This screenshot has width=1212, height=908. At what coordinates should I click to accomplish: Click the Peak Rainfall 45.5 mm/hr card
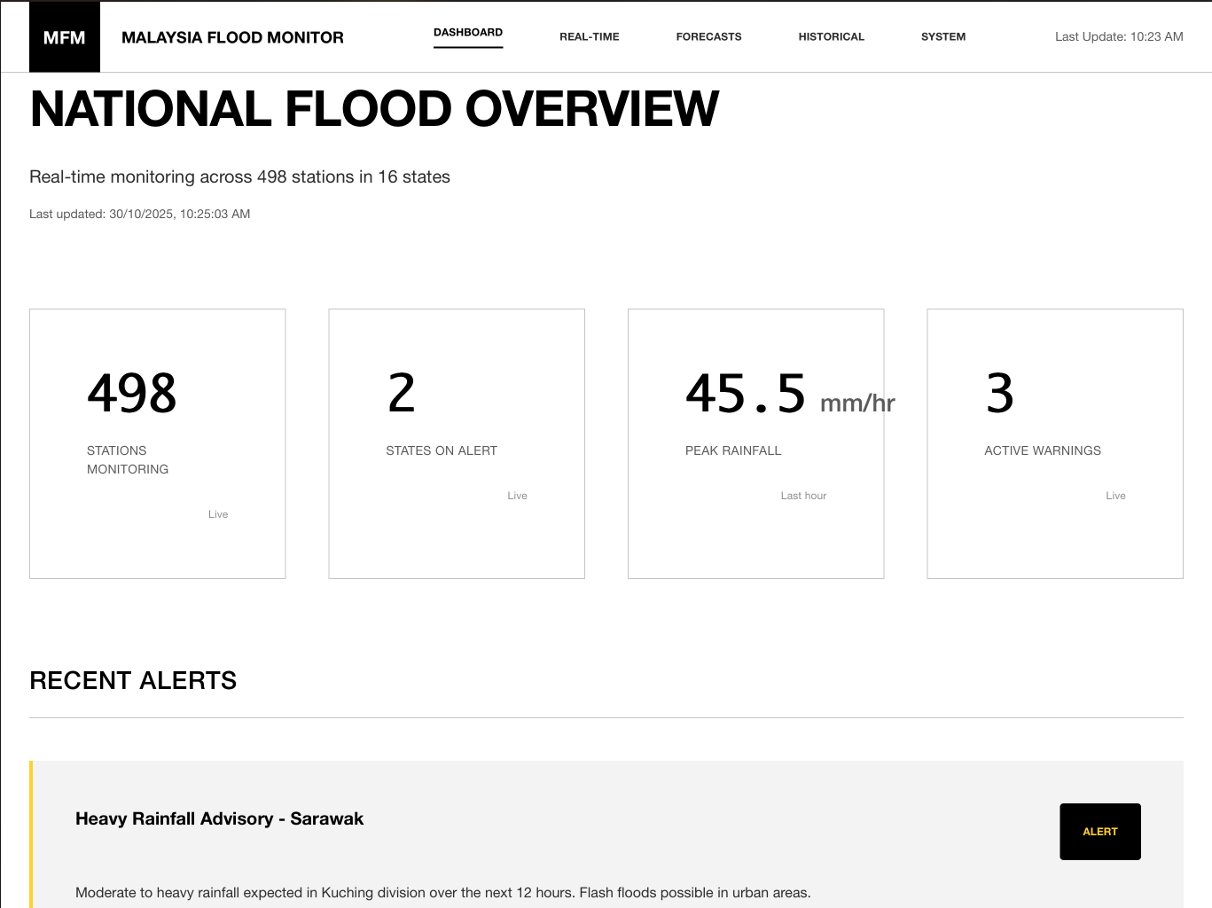[755, 443]
